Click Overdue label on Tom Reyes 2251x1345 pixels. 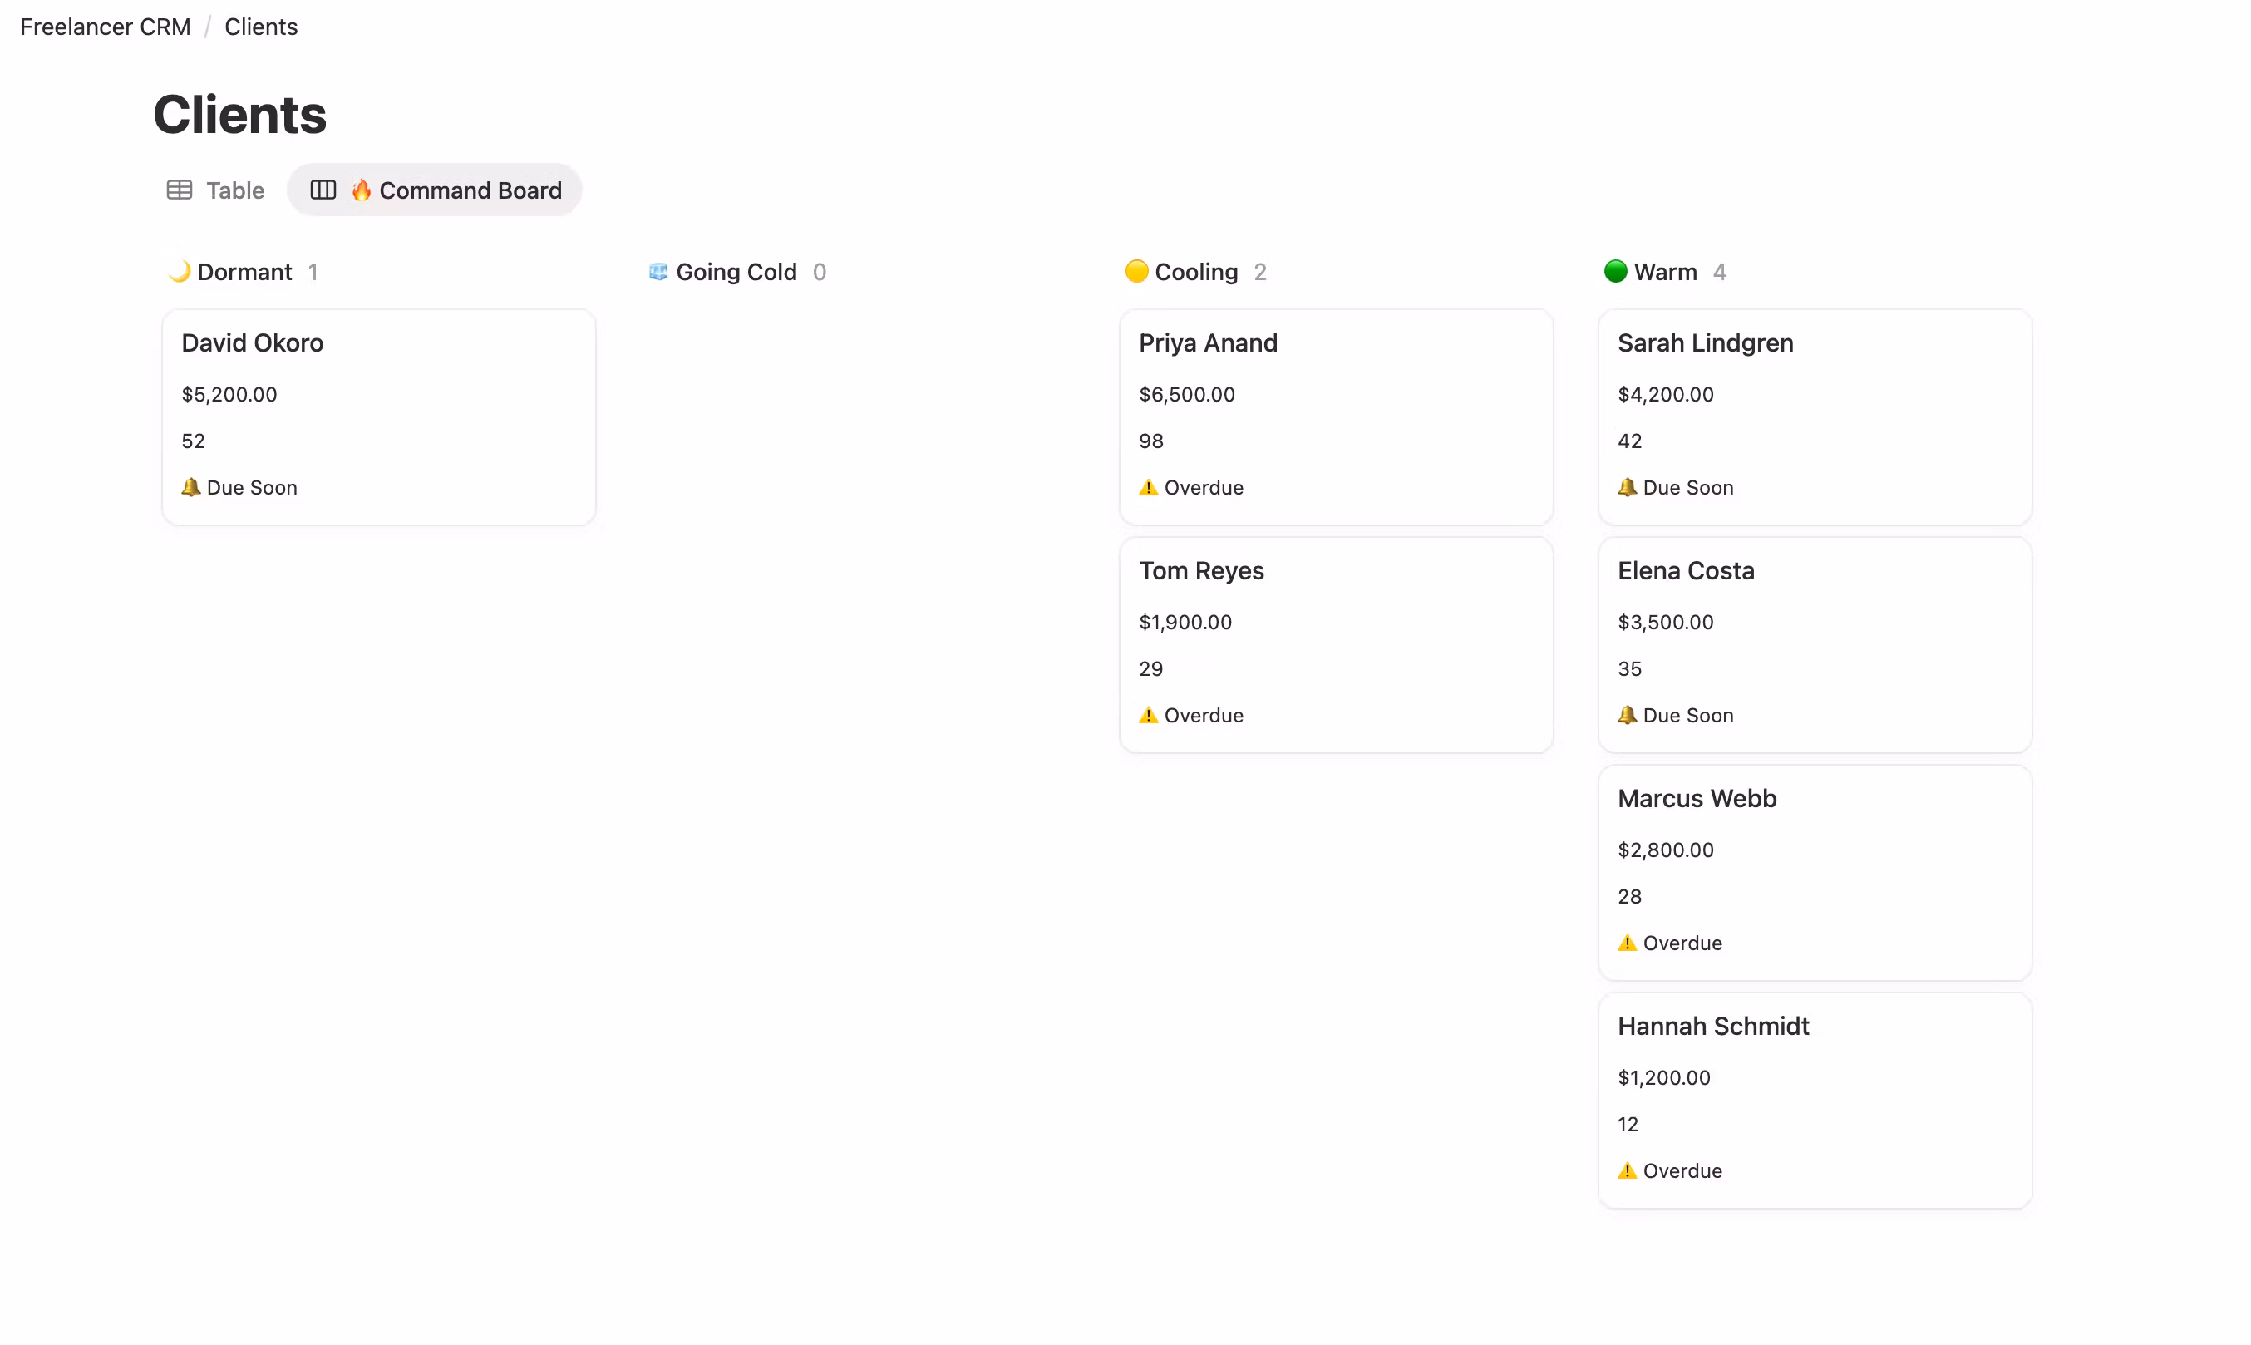[x=1204, y=715]
